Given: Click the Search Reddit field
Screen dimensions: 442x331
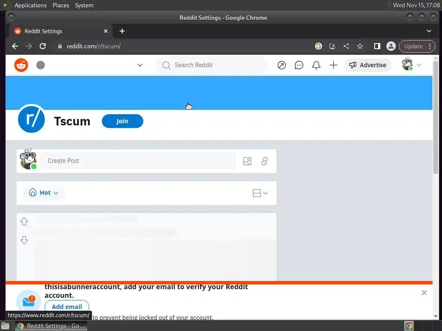Looking at the screenshot, I should pyautogui.click(x=212, y=66).
